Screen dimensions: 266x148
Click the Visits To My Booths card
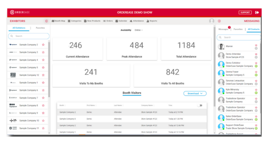tap(91, 76)
